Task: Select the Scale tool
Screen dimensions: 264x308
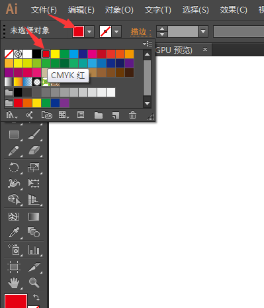Action: [x=33, y=168]
